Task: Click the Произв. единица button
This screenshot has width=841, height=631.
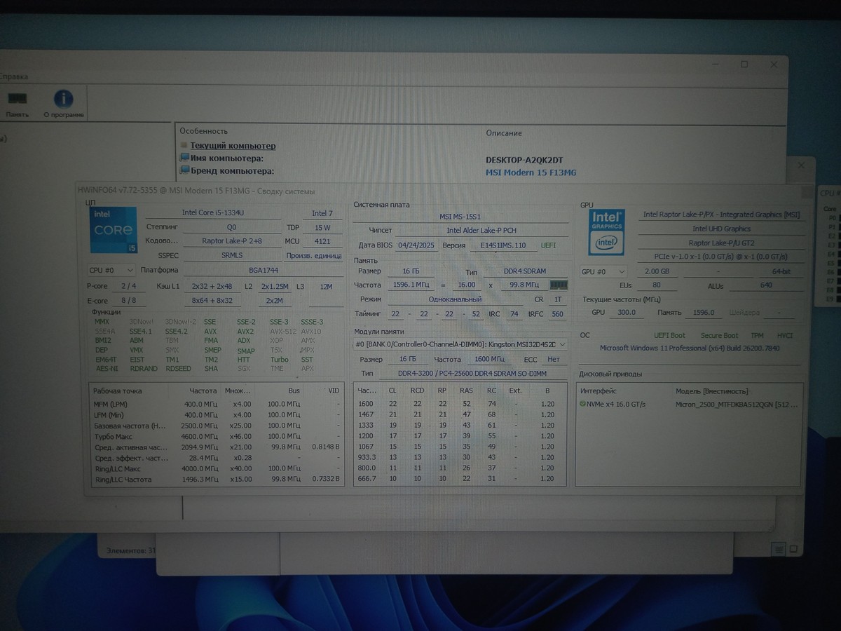Action: click(x=313, y=256)
